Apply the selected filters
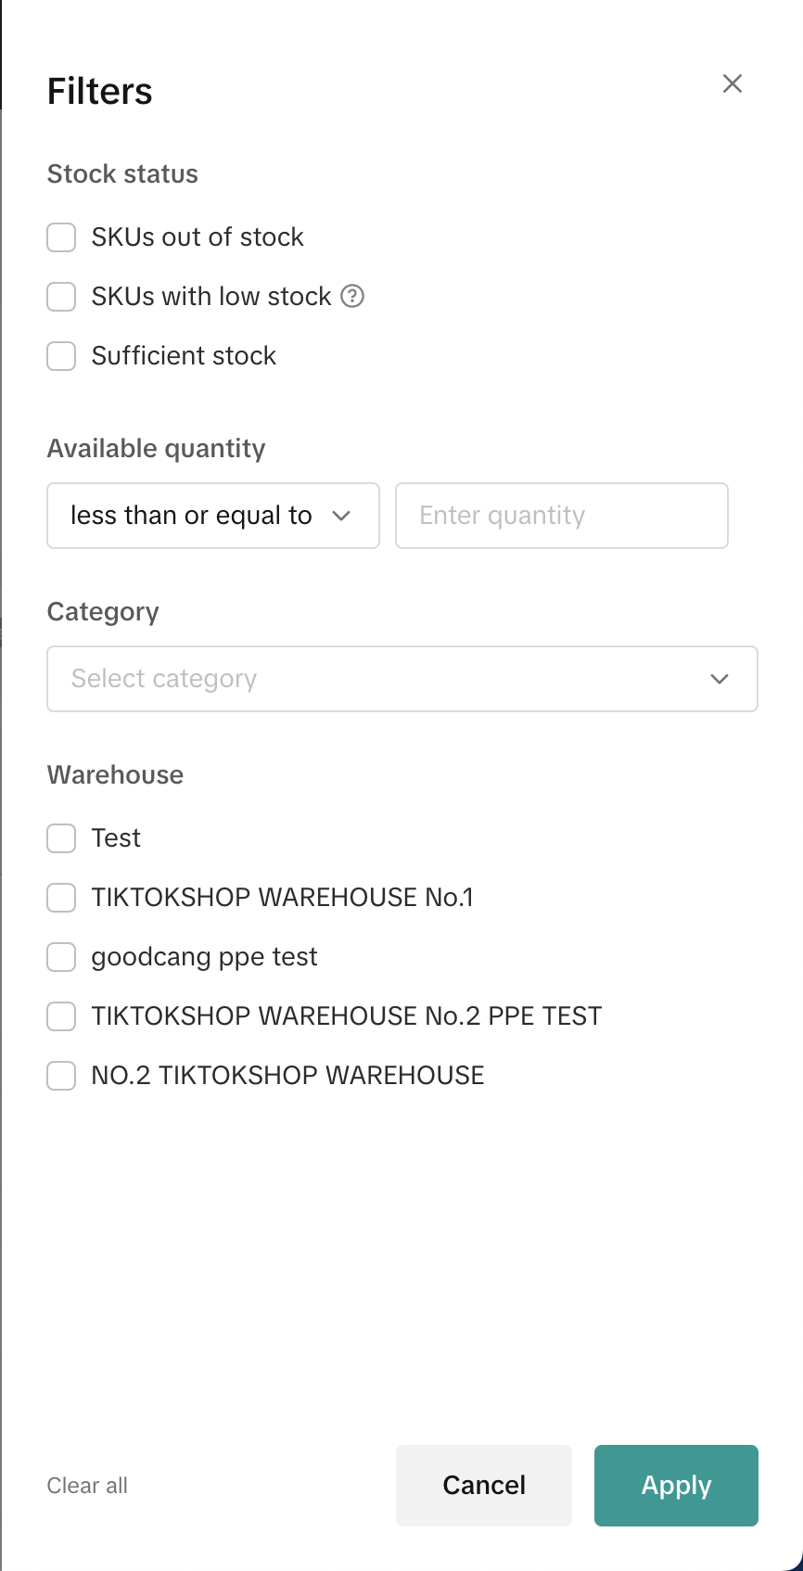This screenshot has height=1571, width=803. [x=676, y=1486]
